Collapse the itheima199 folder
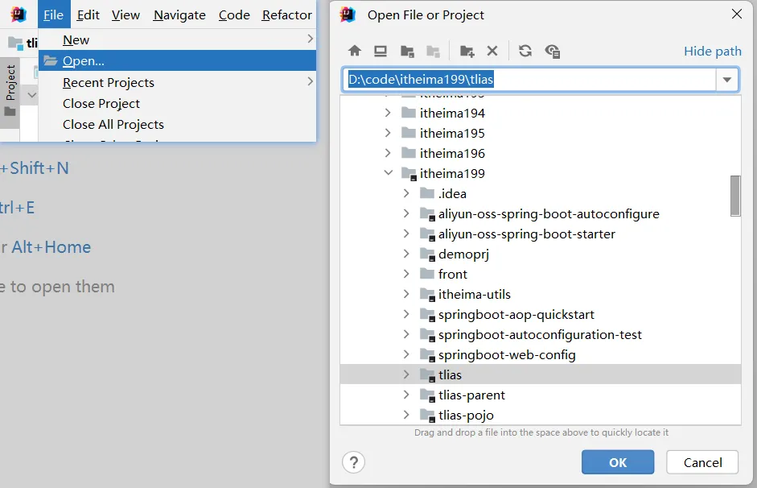The height and width of the screenshot is (488, 757). coord(389,173)
